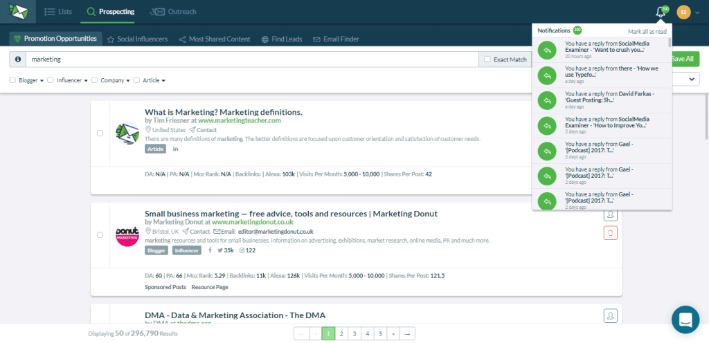Go to results page 3
The image size is (709, 343).
(354, 333)
